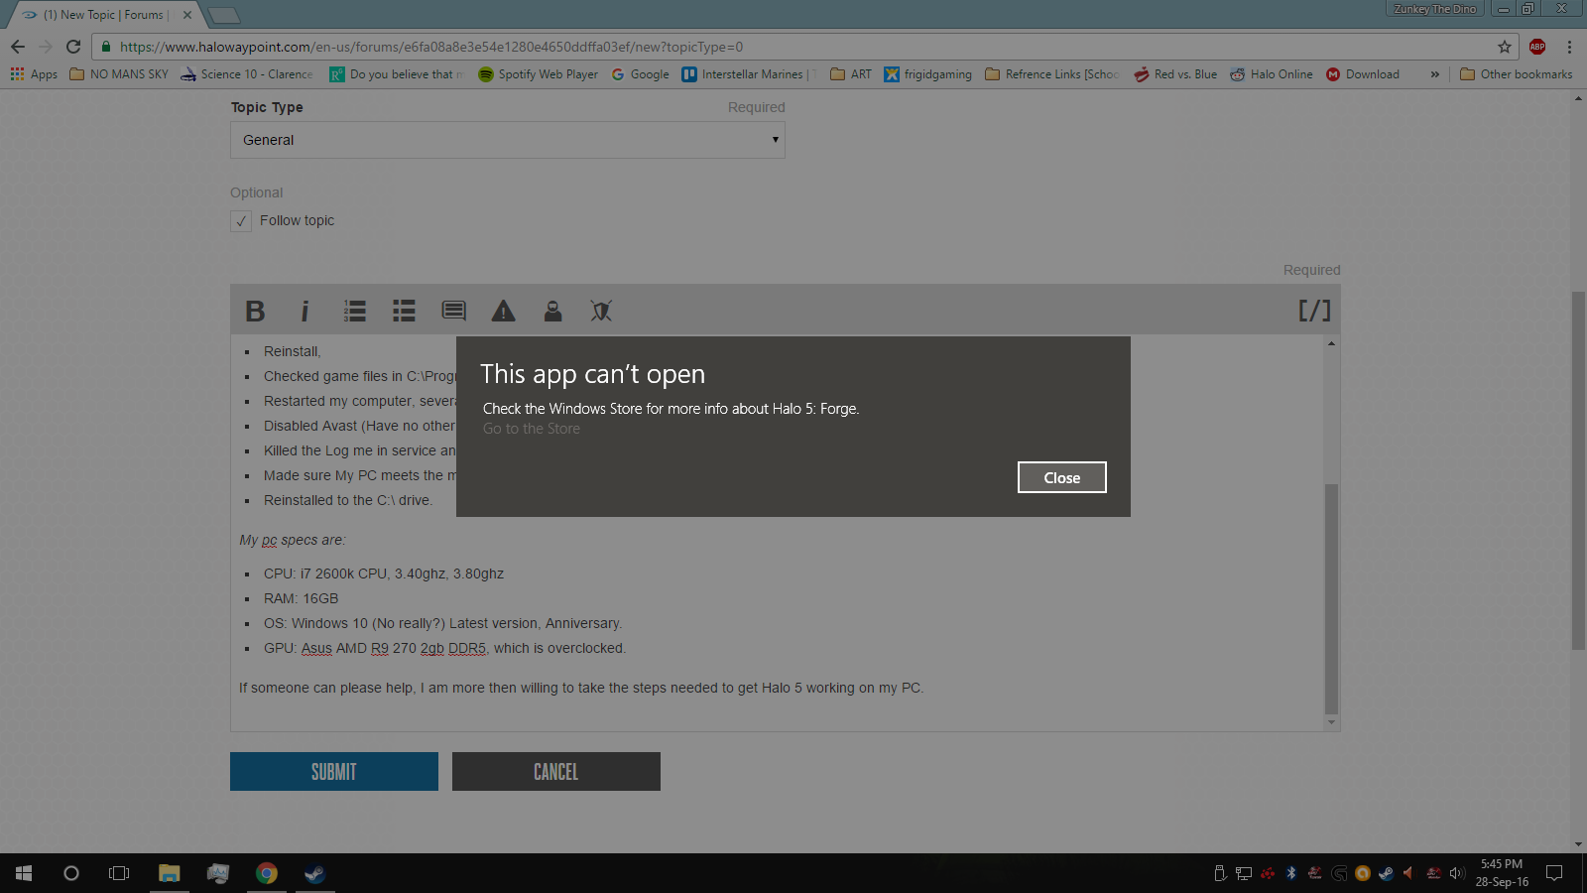Toggle the Follow topic checkbox

pyautogui.click(x=241, y=221)
